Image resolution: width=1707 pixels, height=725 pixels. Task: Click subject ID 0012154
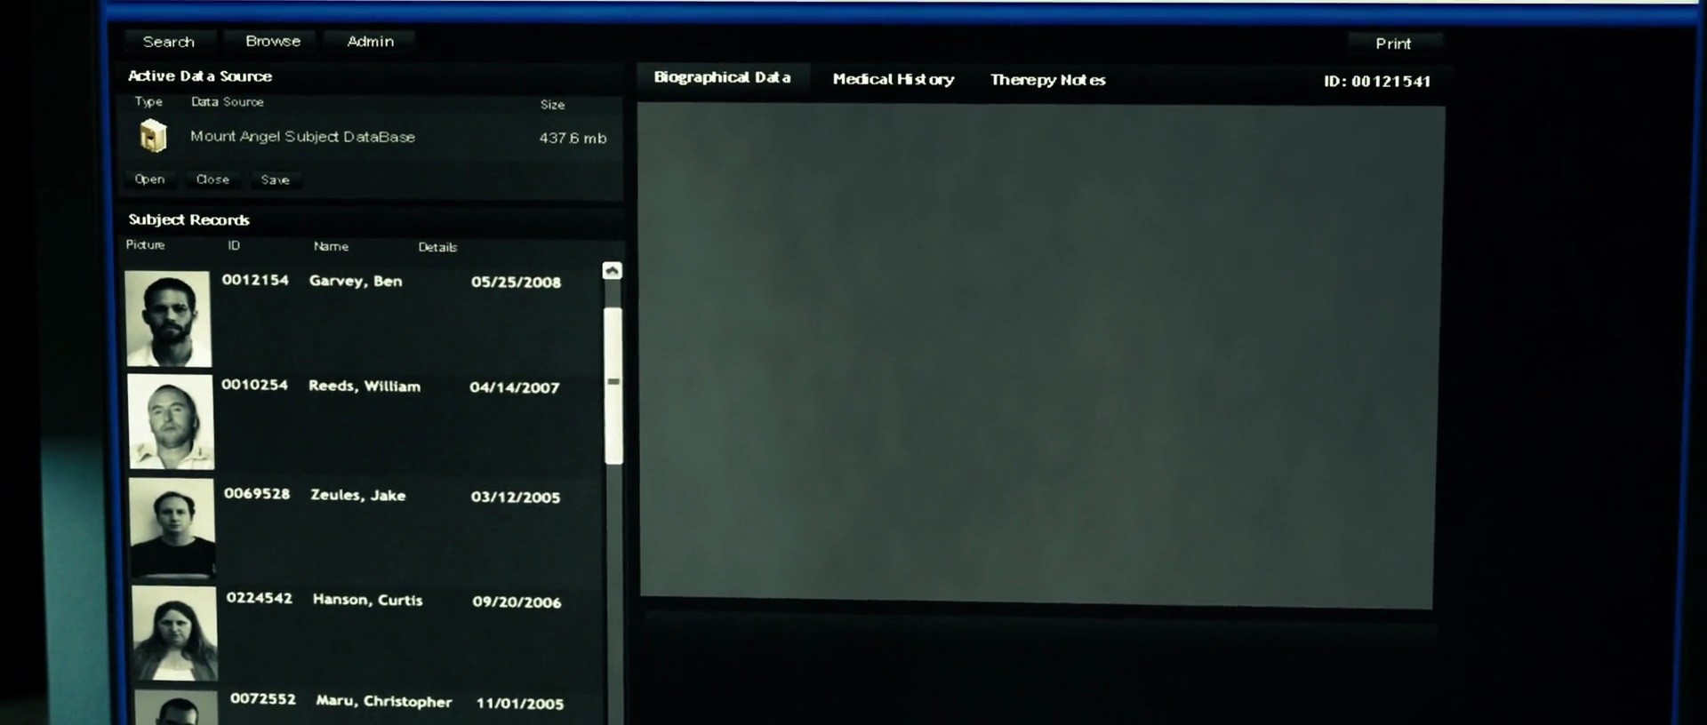[255, 280]
